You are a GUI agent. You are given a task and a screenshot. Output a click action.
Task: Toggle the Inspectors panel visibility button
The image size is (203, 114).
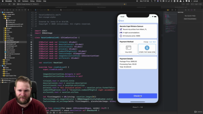pos(200,4)
